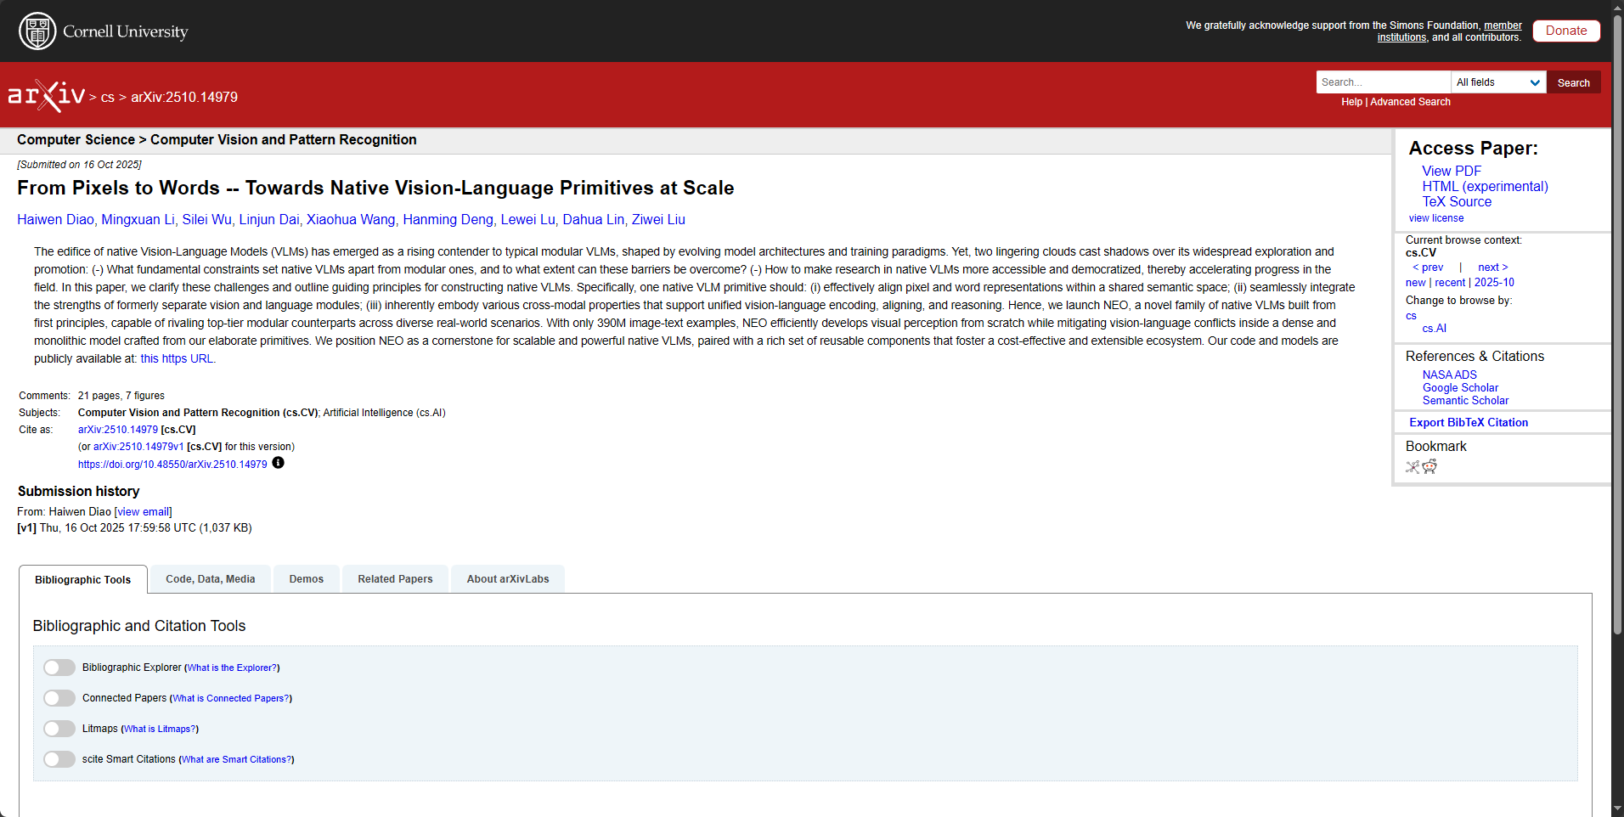The width and height of the screenshot is (1624, 817).
Task: Open the HTML (experimental) version
Action: 1486,186
